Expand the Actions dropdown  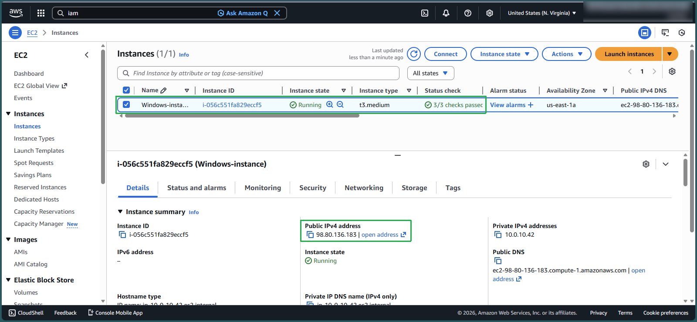(566, 54)
